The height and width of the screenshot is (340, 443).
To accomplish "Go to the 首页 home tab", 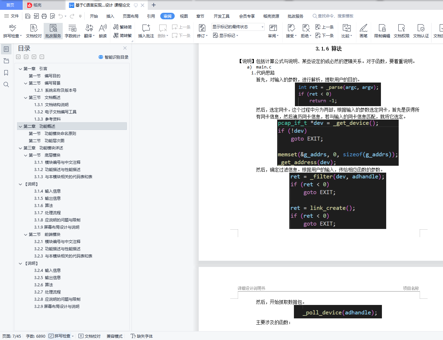I will pyautogui.click(x=11, y=5).
